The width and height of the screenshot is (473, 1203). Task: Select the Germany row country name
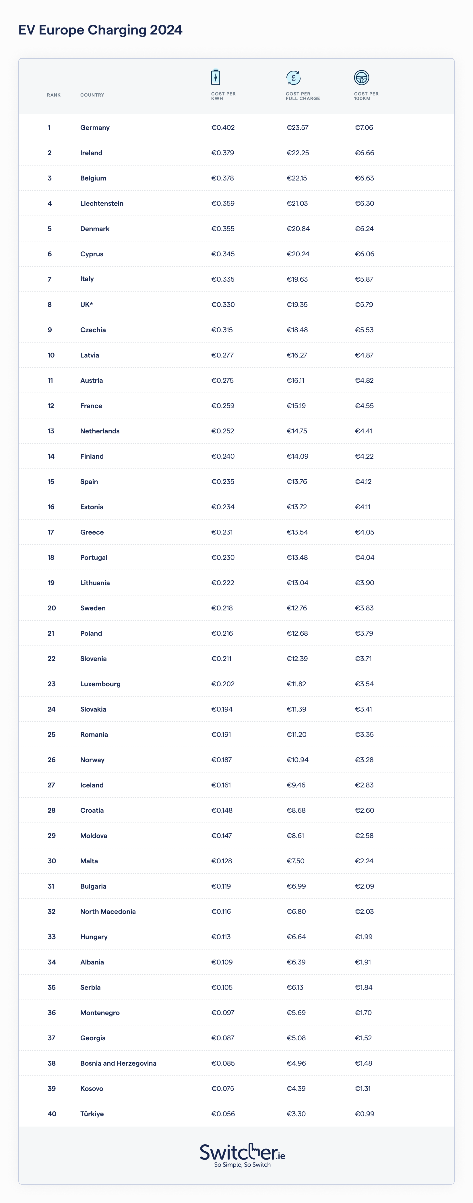[95, 128]
